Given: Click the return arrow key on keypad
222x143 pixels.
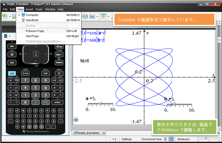Looking at the screenshot, I should tap(61, 121).
